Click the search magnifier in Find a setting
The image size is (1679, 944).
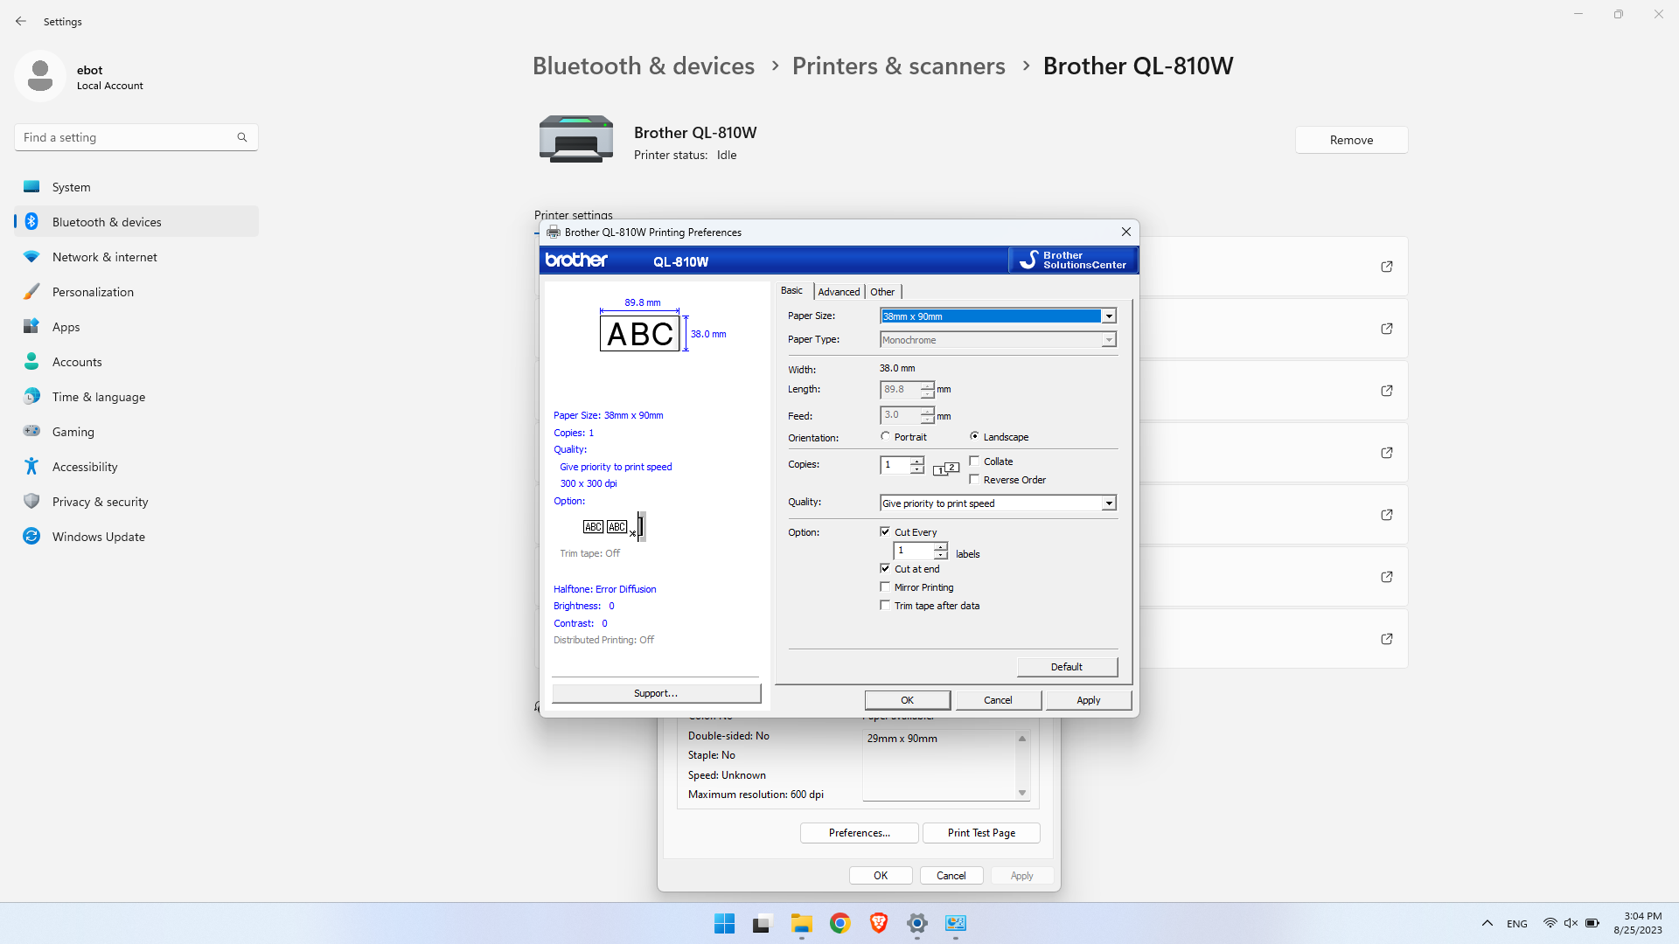click(242, 137)
